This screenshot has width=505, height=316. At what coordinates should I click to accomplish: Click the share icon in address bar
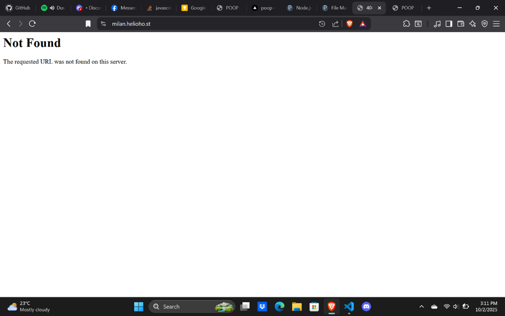click(335, 24)
